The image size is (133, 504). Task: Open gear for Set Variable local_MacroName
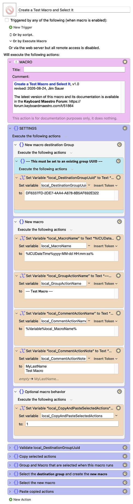118,238
